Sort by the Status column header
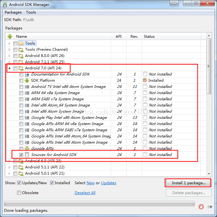217x217 pixels. click(x=171, y=37)
